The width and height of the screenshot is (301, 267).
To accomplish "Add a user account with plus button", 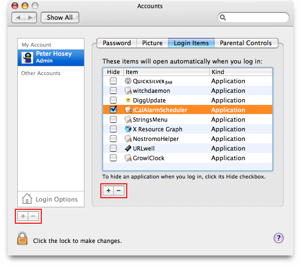I will (23, 216).
